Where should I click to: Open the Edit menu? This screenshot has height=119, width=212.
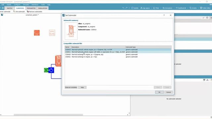(x=3, y=5)
